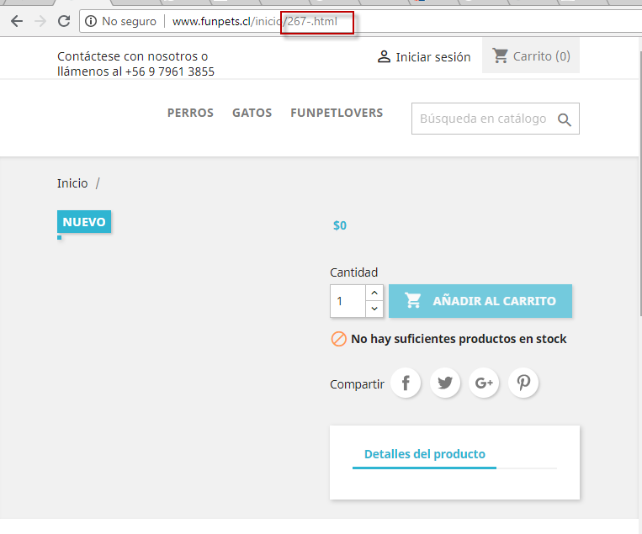This screenshot has height=534, width=642.
Task: Focus the Cantidad quantity field
Action: click(x=348, y=301)
